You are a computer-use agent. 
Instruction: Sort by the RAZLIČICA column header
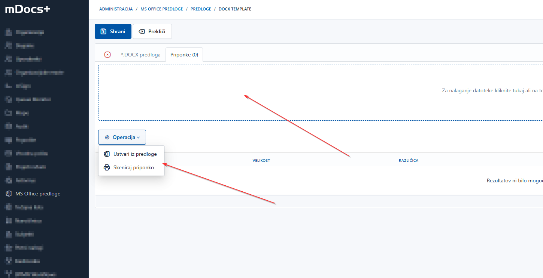[x=408, y=161]
